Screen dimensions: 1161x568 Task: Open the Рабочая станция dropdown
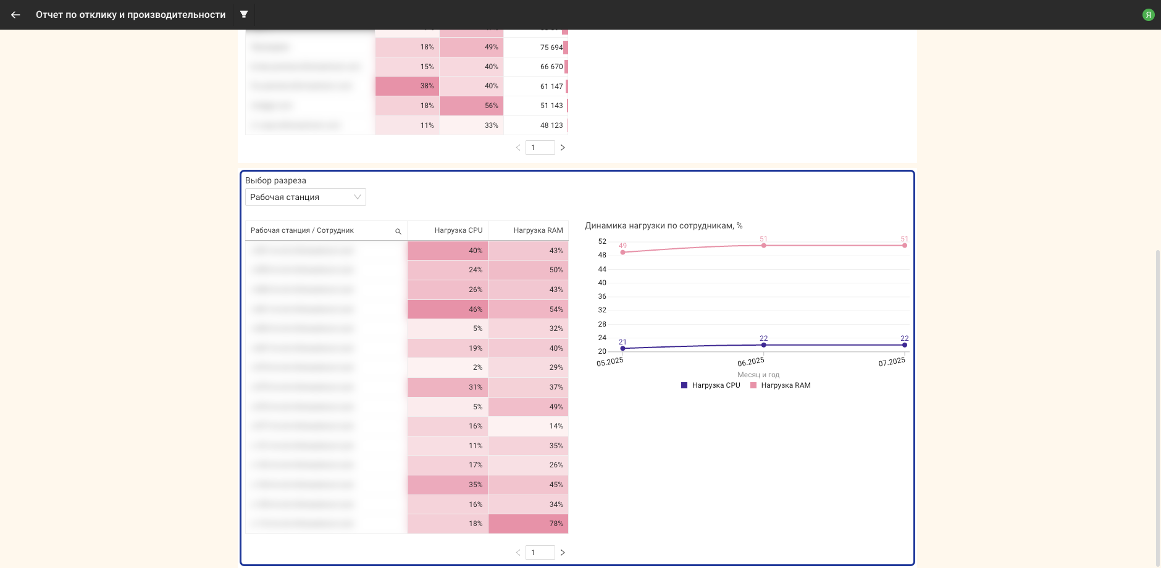(x=305, y=197)
